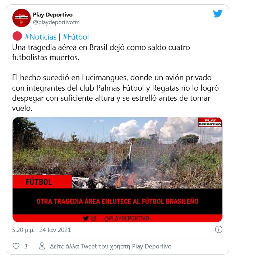Click the Play Deportivo profile avatar
Viewport: 254px width, 256px height.
[x=21, y=18]
